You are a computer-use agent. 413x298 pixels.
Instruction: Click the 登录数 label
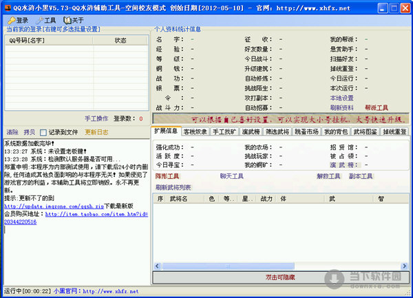(x=125, y=118)
